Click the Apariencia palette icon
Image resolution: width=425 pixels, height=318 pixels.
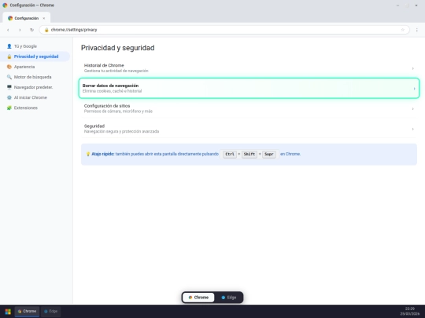click(9, 67)
